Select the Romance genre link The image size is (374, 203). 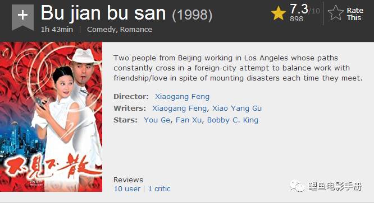coord(136,30)
